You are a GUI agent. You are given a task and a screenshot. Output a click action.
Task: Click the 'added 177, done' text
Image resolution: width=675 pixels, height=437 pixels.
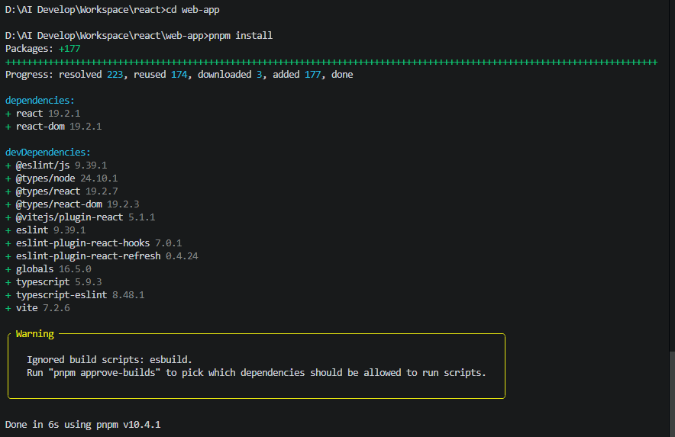[x=313, y=75]
